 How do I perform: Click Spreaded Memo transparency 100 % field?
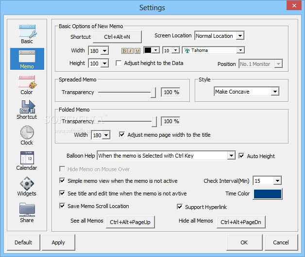pyautogui.click(x=171, y=92)
